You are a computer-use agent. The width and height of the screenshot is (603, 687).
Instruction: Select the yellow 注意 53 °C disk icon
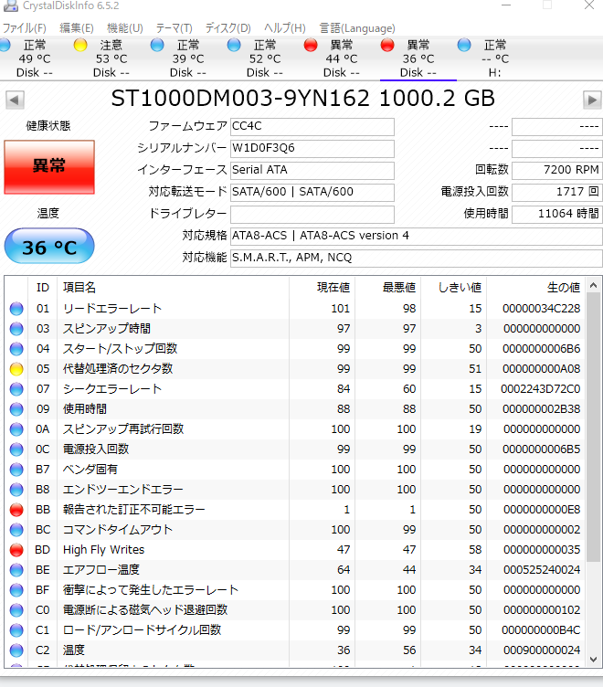click(80, 45)
